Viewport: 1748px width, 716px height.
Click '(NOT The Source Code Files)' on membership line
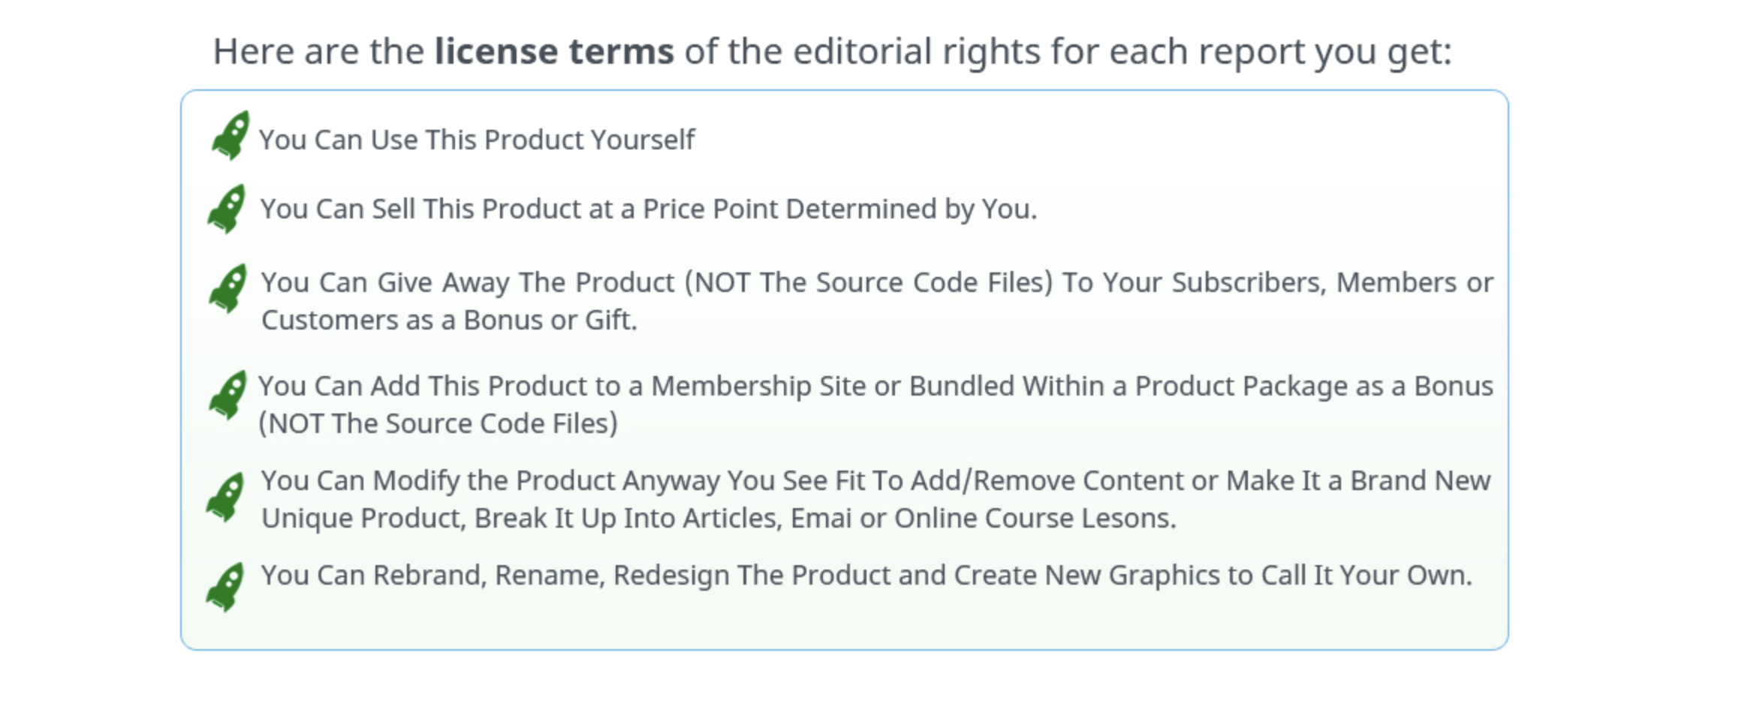point(438,424)
